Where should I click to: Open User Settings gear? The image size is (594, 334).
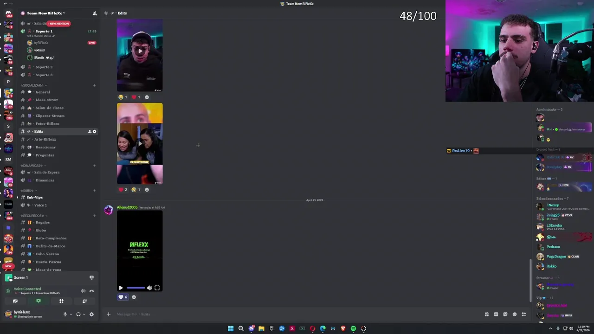coord(91,314)
